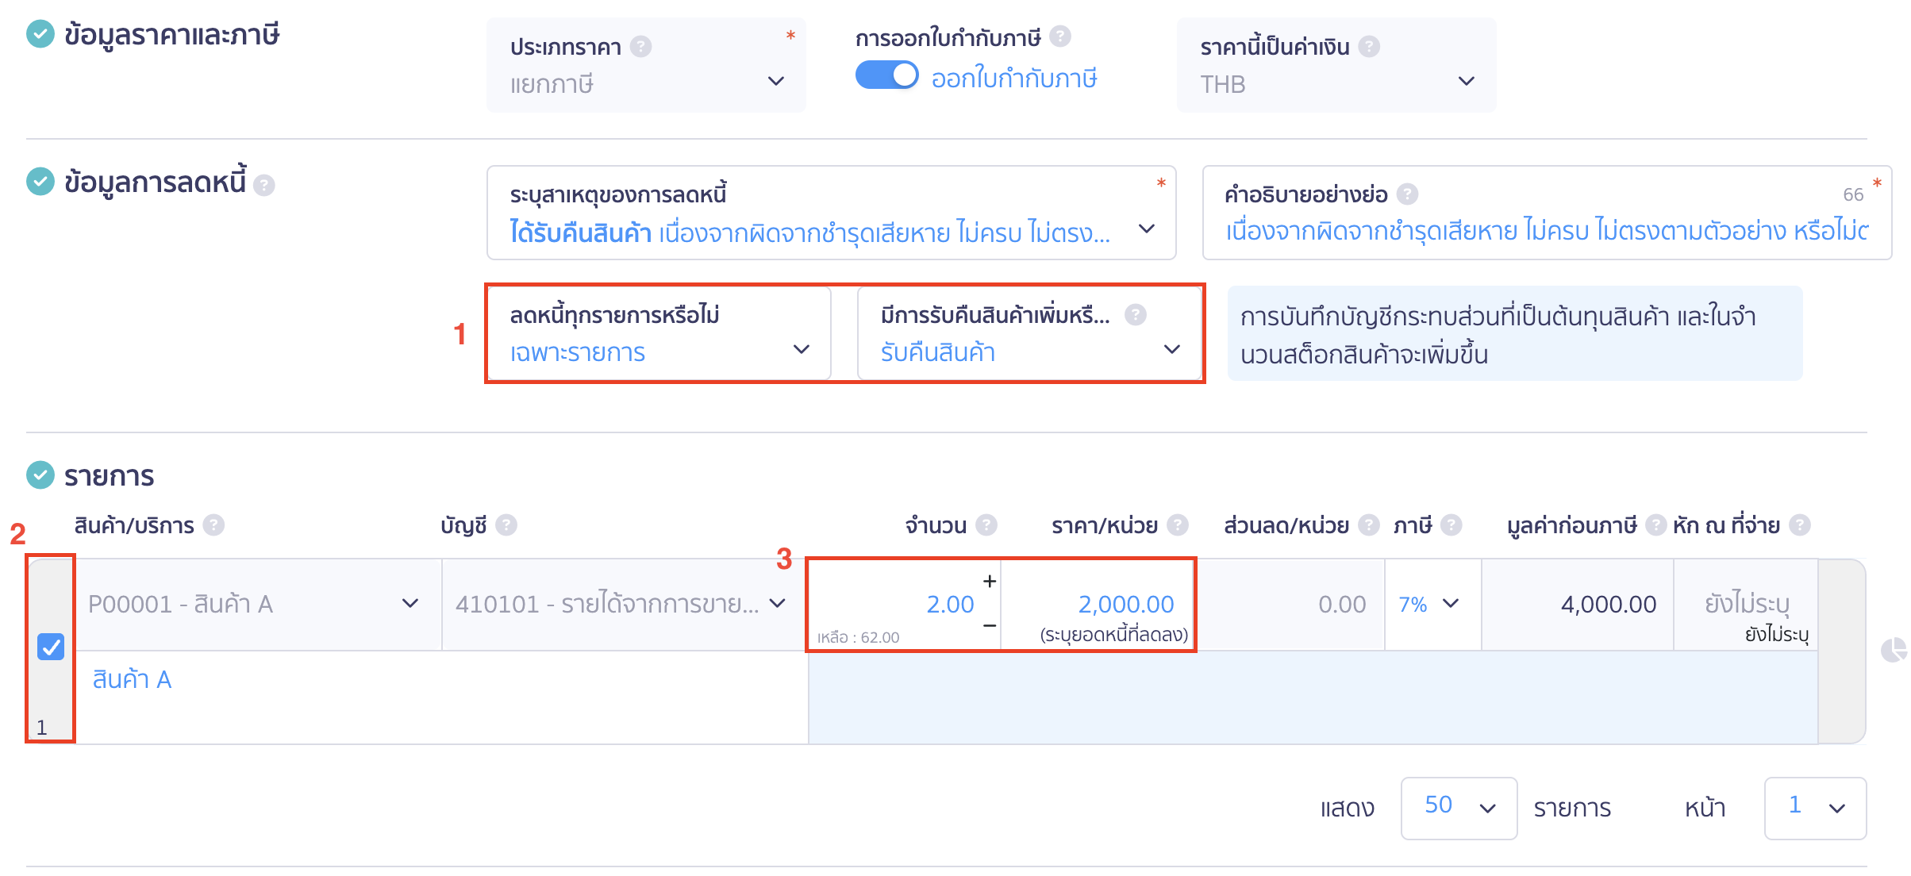Screen dimensions: 1911x876
Task: Open the 7% tax dropdown
Action: pyautogui.click(x=1432, y=605)
